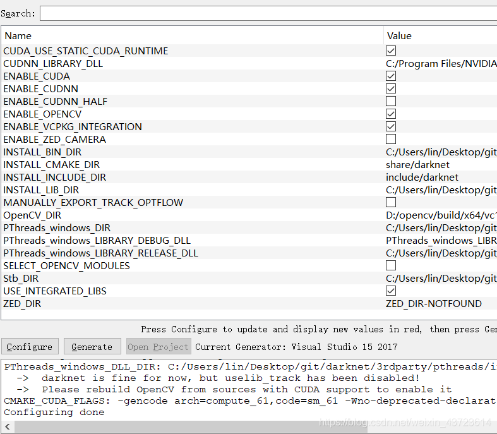Select the INSTALL_CMAKE_DIR row name
Image resolution: width=497 pixels, height=434 pixels.
pyautogui.click(x=51, y=165)
